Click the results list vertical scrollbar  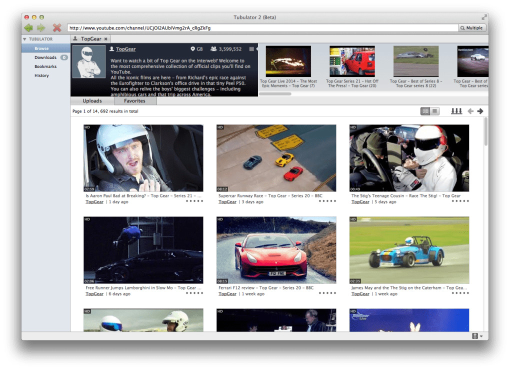pos(486,131)
